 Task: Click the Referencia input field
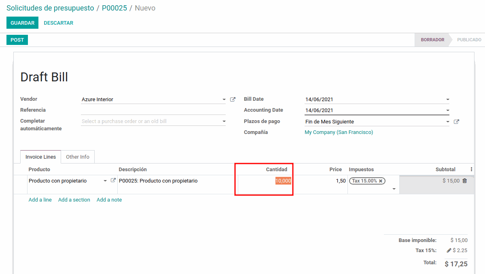tap(153, 110)
